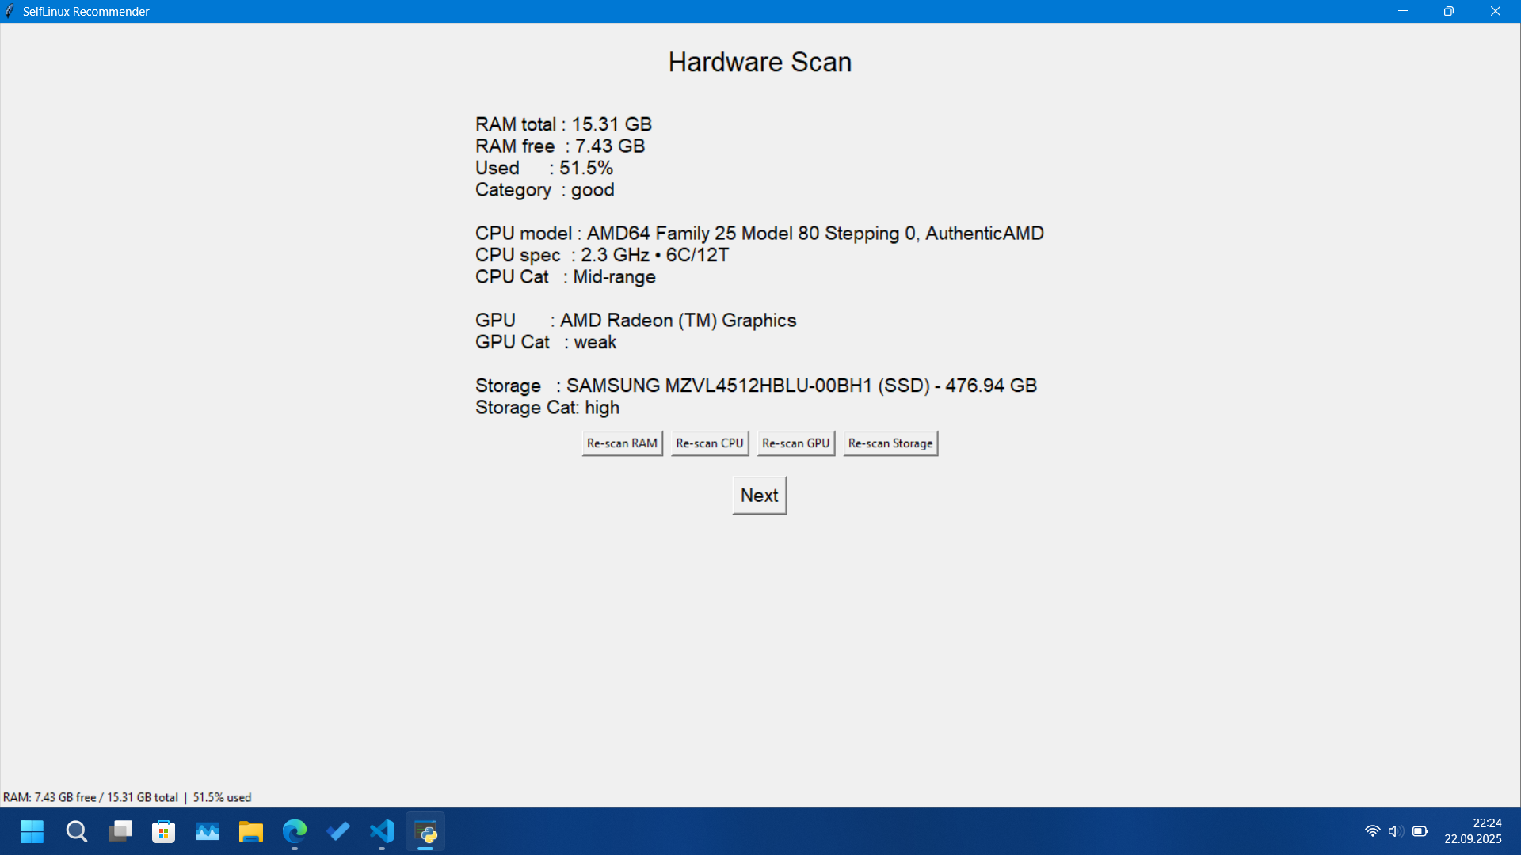Click the blue checkmark app icon
The height and width of the screenshot is (855, 1521).
pyautogui.click(x=337, y=832)
